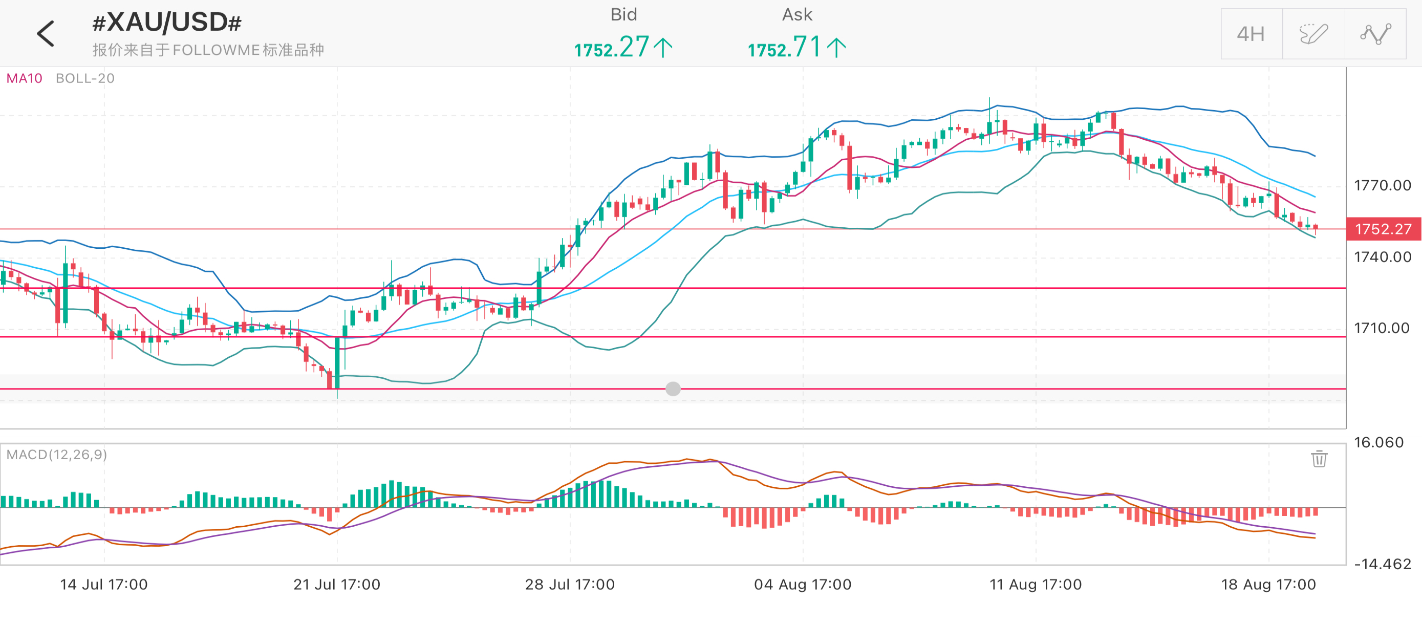
Task: Select the 18 Aug 17:00 time label
Action: pyautogui.click(x=1268, y=584)
